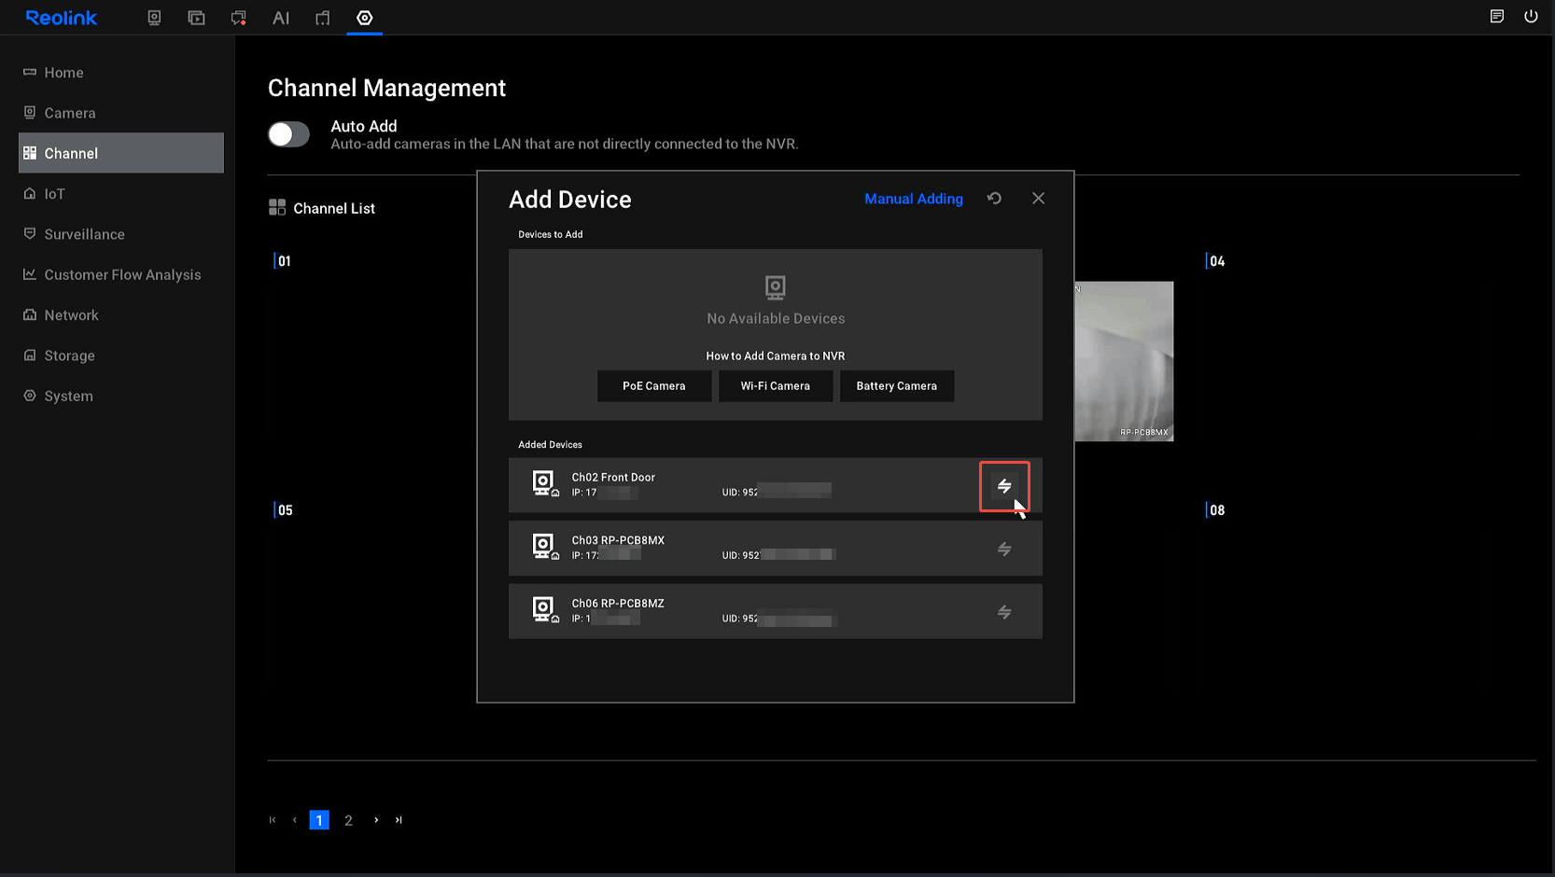1555x877 pixels.
Task: Open the AI tab in top bar
Action: click(281, 18)
